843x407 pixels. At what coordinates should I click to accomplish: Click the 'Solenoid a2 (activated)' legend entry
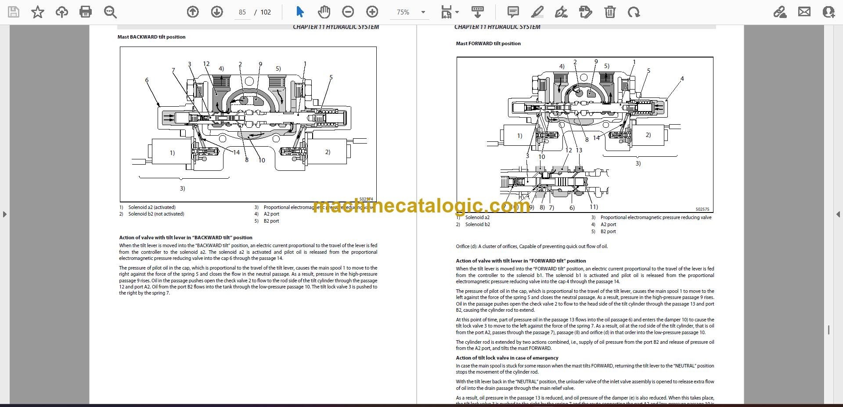[152, 207]
